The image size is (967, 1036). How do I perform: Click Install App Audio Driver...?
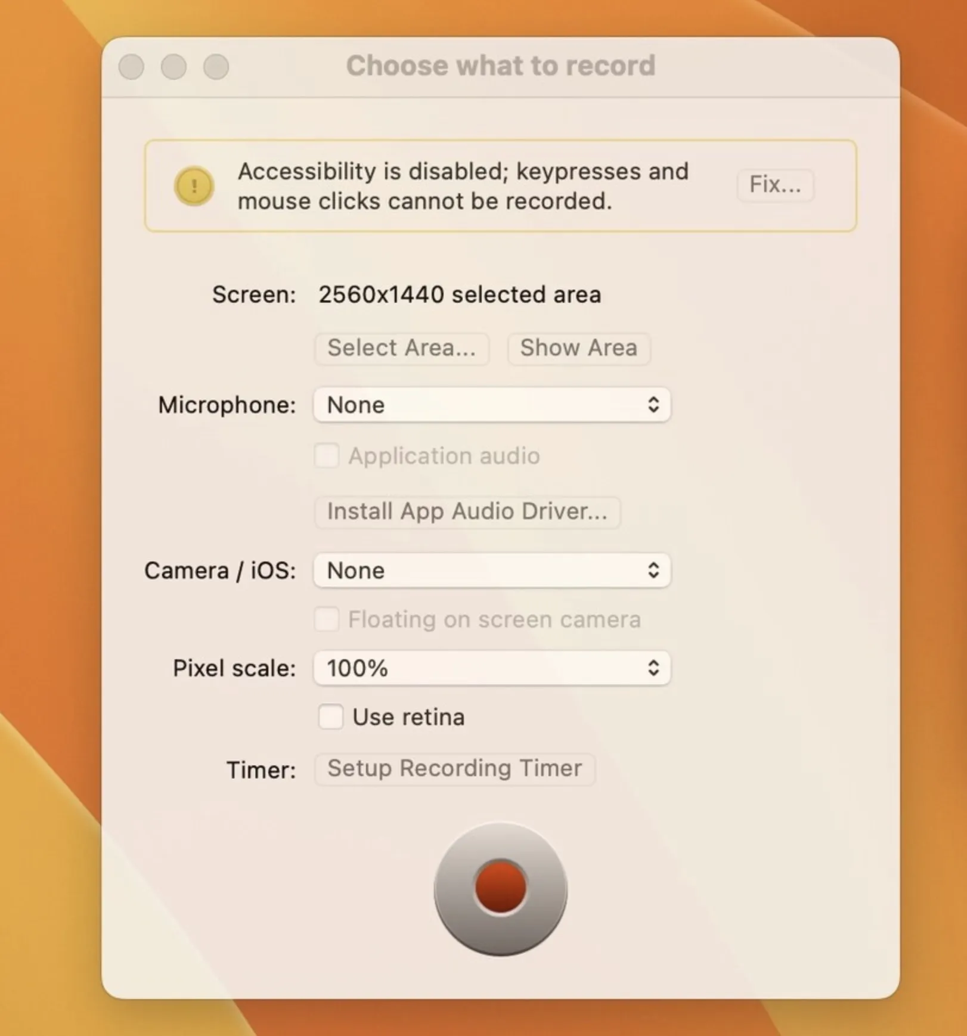tap(467, 512)
